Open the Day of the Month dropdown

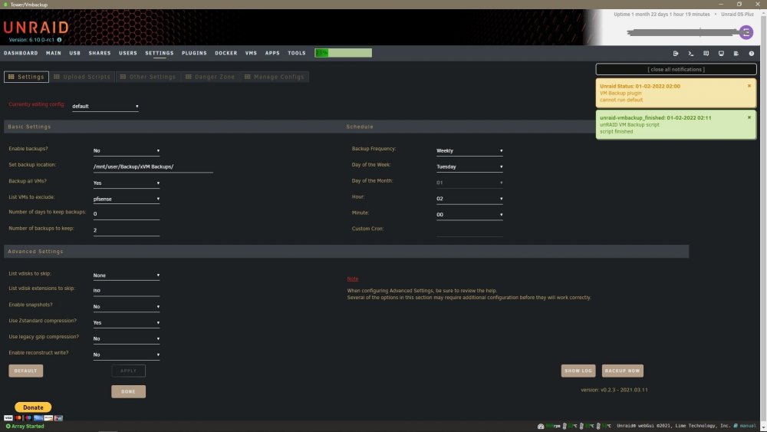point(469,183)
